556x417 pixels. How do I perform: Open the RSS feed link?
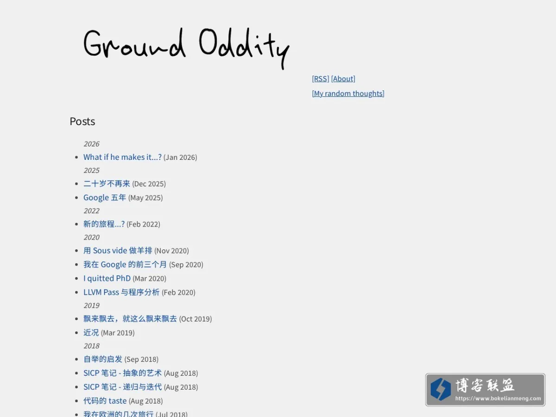coord(321,79)
